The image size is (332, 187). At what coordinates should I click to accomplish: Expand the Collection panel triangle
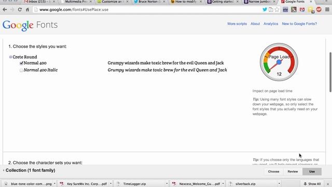(4, 170)
